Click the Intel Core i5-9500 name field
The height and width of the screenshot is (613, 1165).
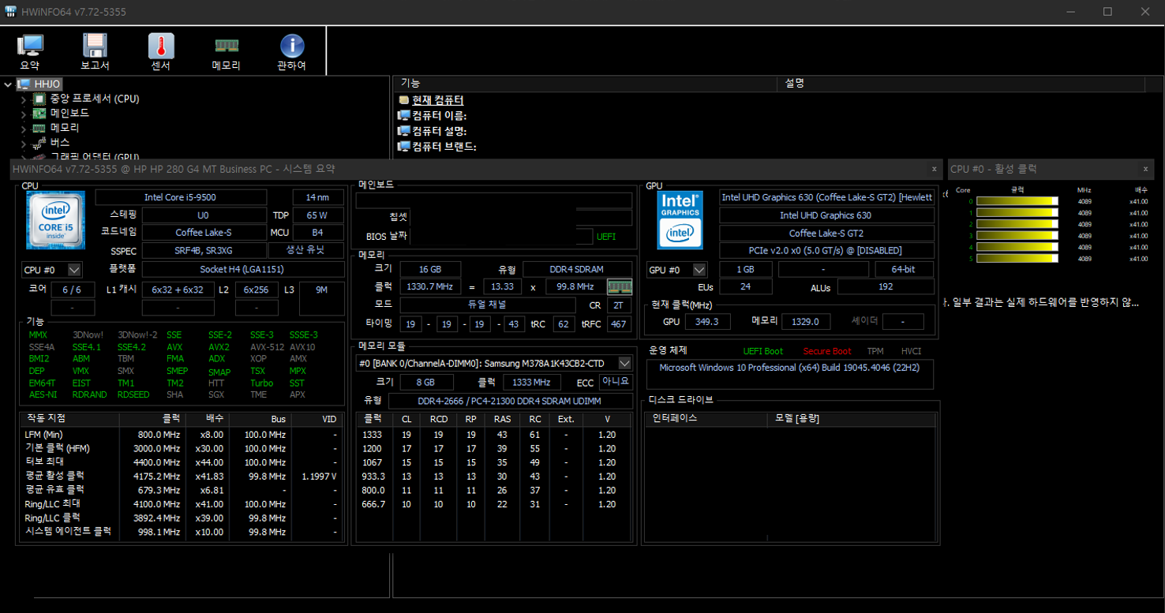click(x=181, y=197)
